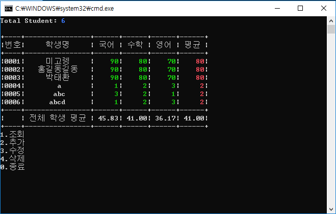Minimize the cmd.exe window
Viewport: 336px width, 214px height.
click(x=277, y=8)
